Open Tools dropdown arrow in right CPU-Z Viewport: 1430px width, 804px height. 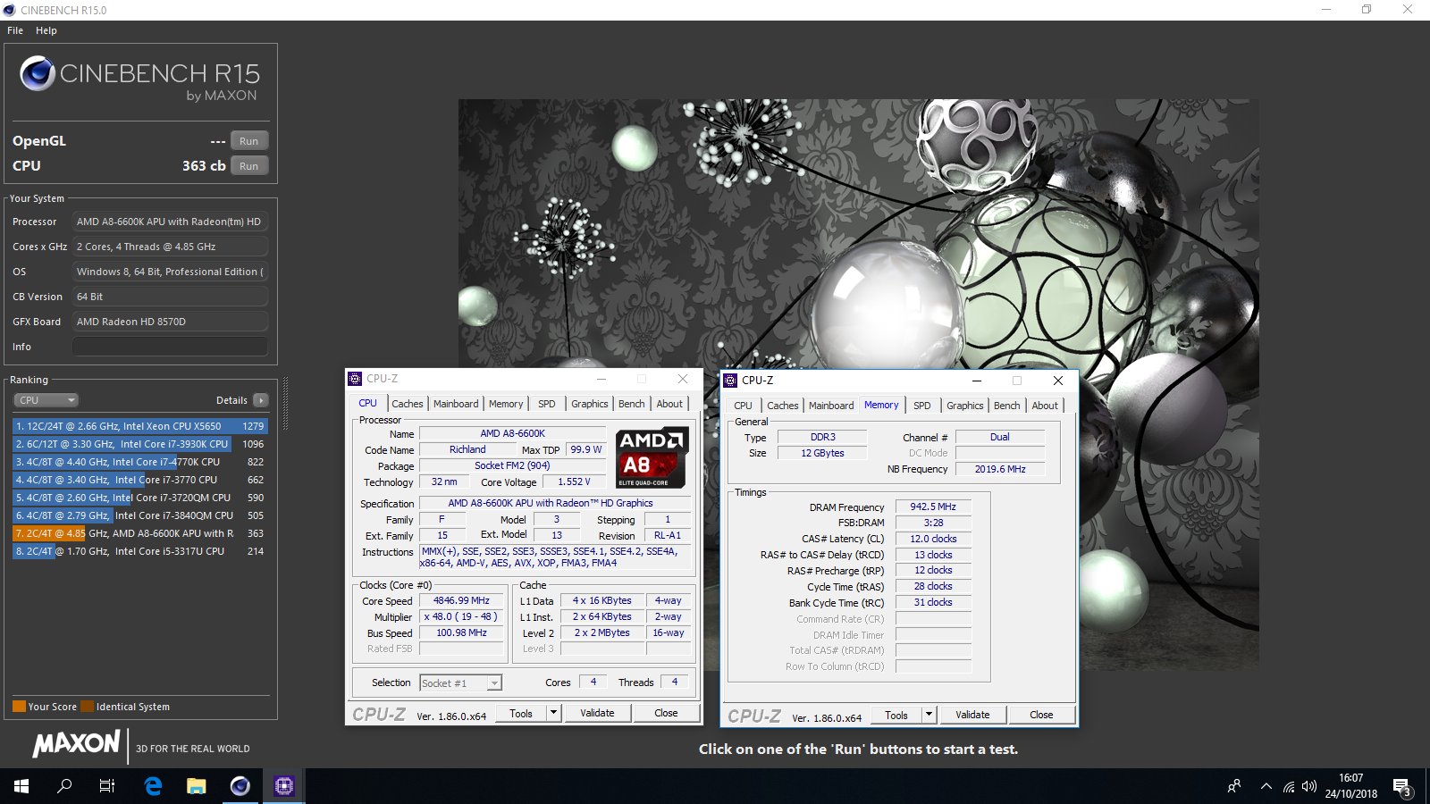pyautogui.click(x=929, y=715)
